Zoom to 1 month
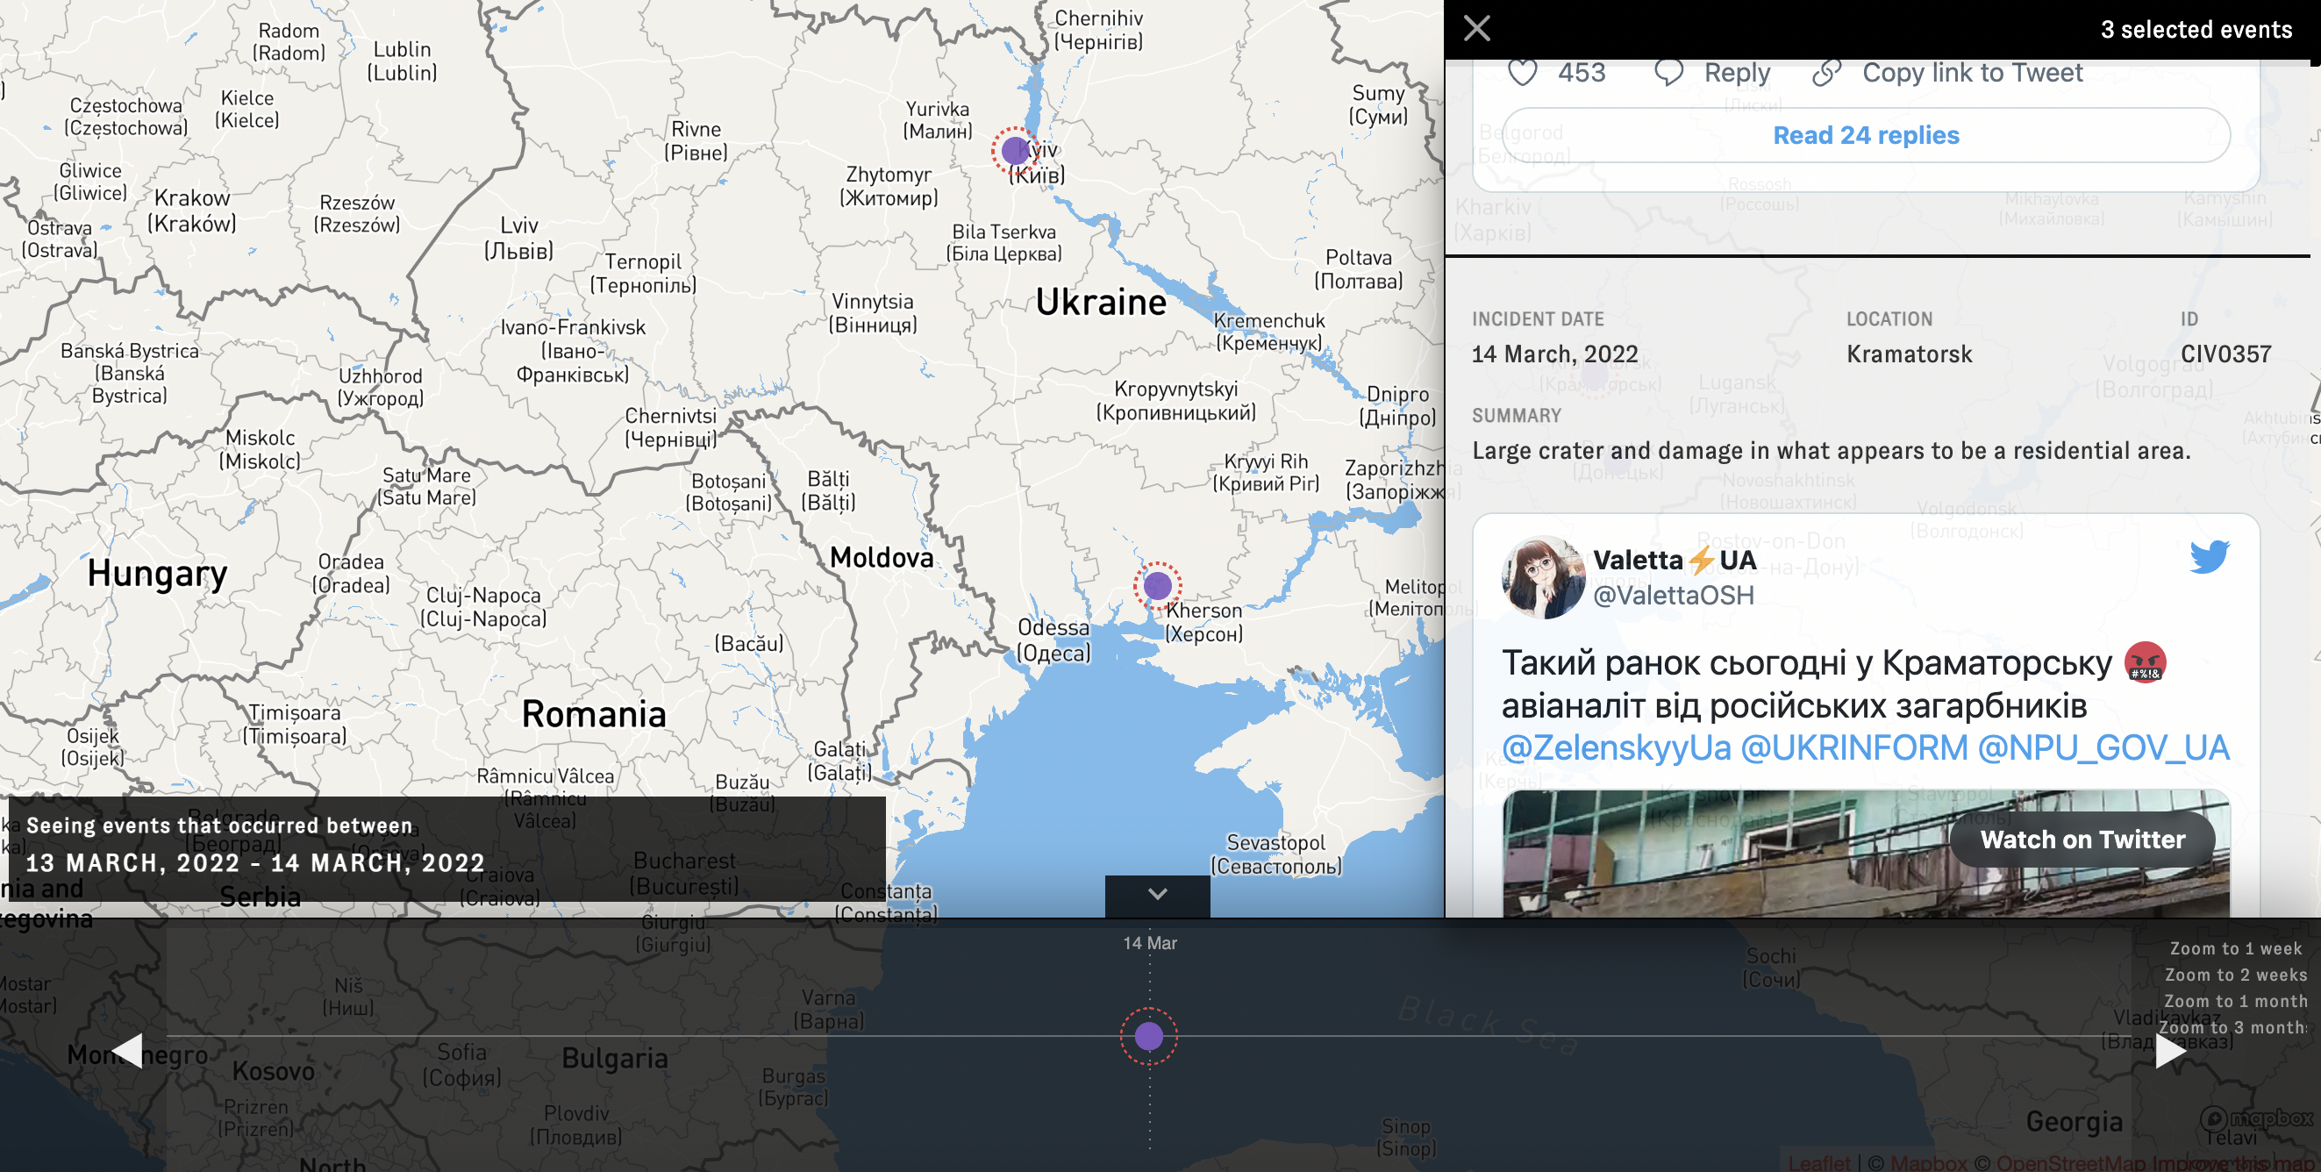2321x1172 pixels. coord(2234,1001)
